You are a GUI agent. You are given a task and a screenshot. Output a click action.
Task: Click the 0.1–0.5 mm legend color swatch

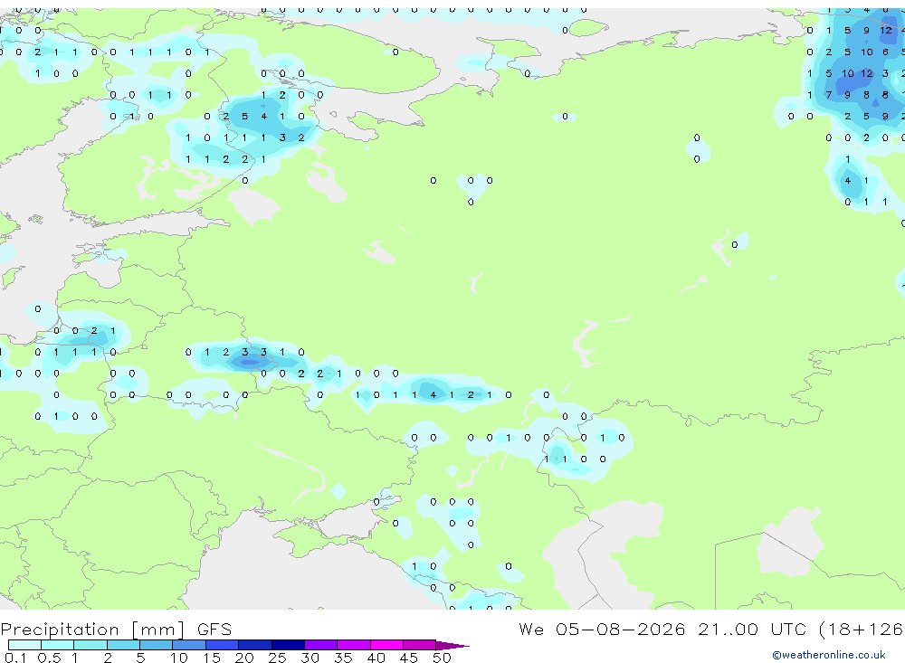(24, 645)
